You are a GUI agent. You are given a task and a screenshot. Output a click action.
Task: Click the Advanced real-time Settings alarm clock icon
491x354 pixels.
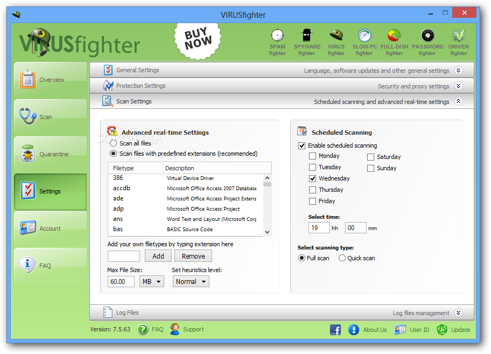tap(112, 131)
